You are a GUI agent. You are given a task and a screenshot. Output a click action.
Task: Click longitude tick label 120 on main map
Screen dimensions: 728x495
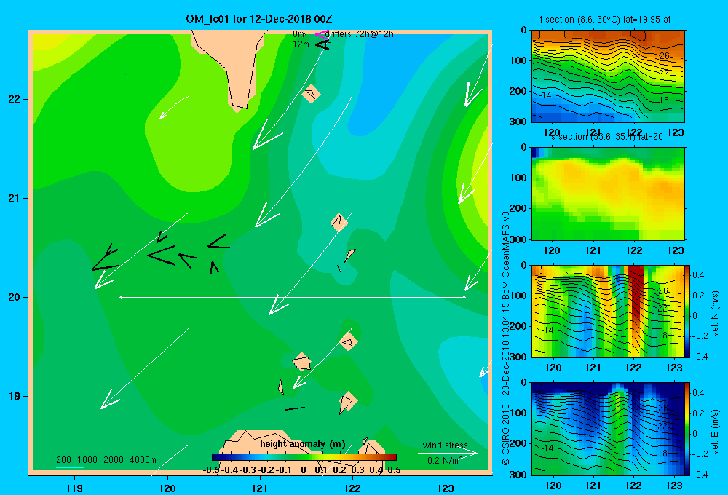tap(167, 488)
